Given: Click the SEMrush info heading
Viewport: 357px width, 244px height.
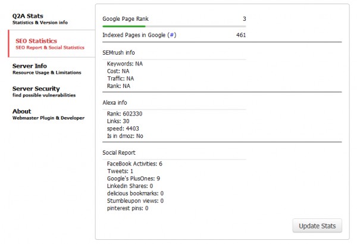Looking at the screenshot, I should click(x=118, y=53).
